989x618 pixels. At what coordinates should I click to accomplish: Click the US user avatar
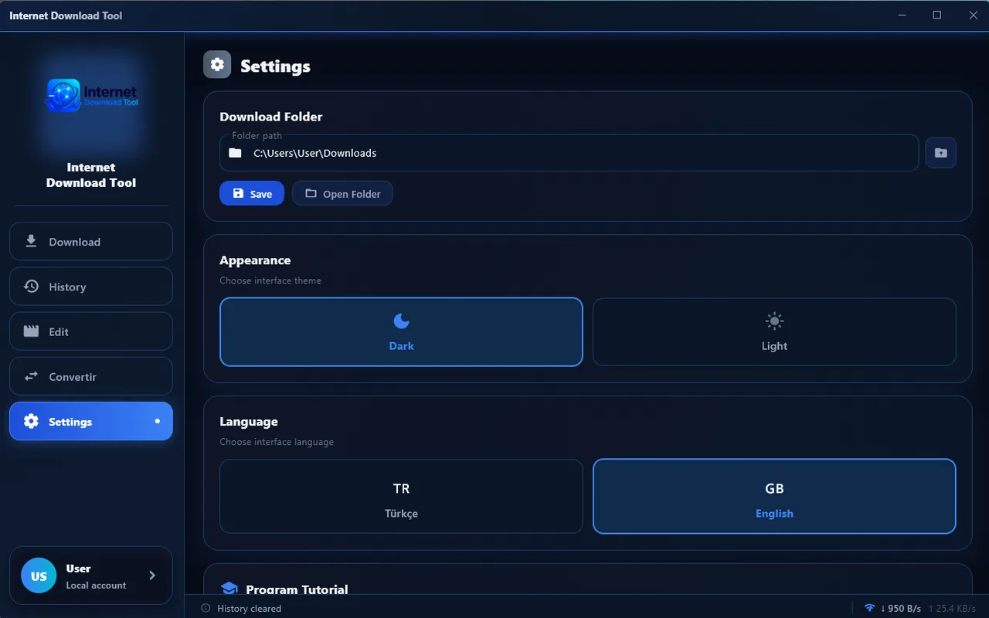pyautogui.click(x=39, y=576)
